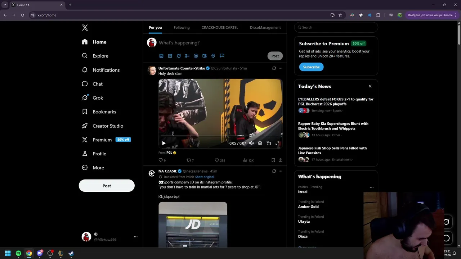Image resolution: width=461 pixels, height=259 pixels.
Task: Open Notifications page
Action: (100, 70)
